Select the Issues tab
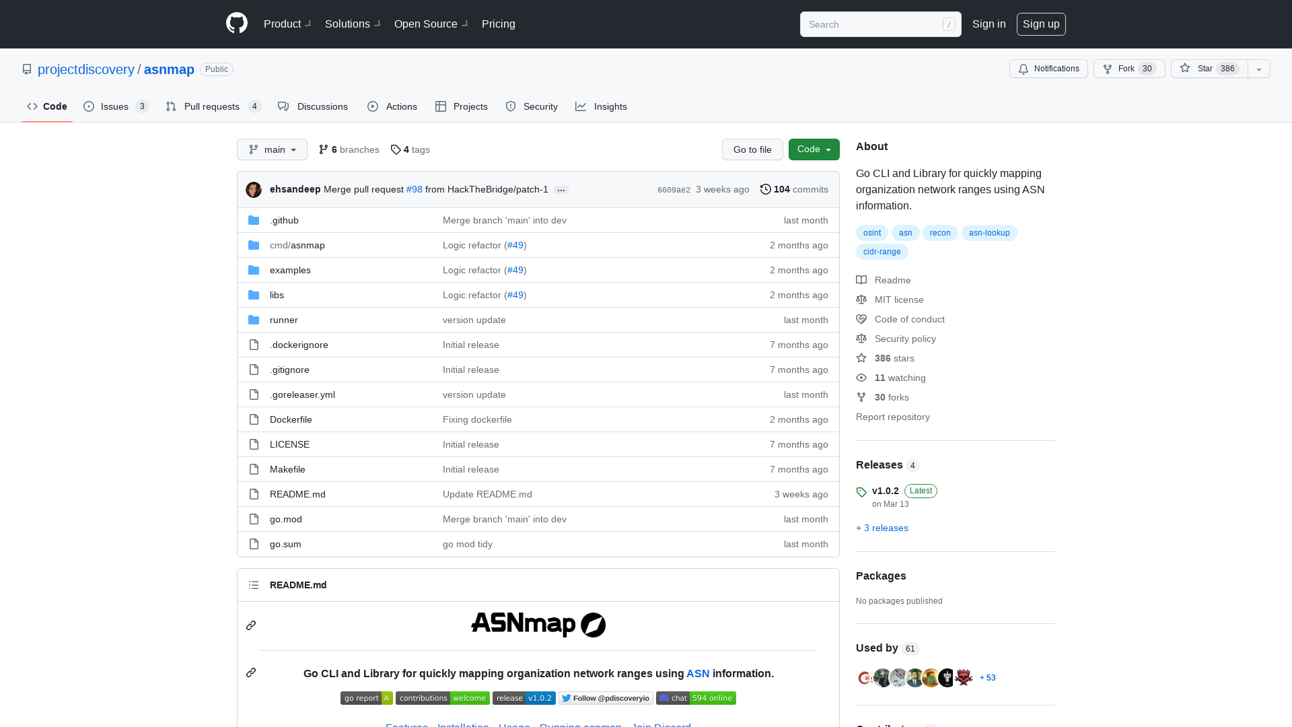Screen dimensions: 1292x727 114,106
